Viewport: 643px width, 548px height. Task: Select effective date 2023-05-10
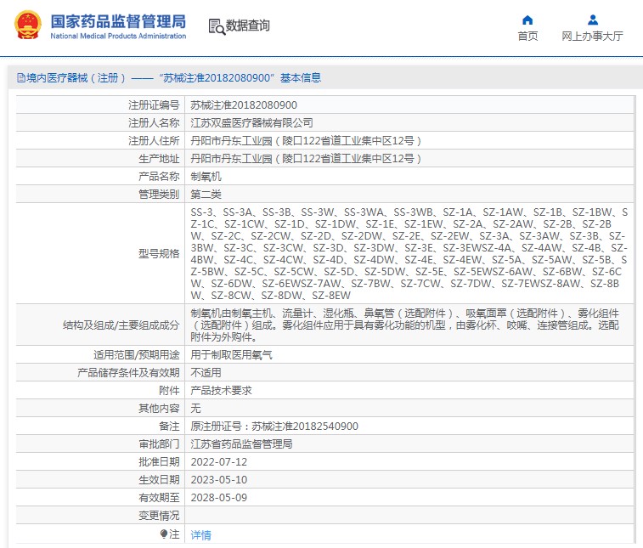219,479
